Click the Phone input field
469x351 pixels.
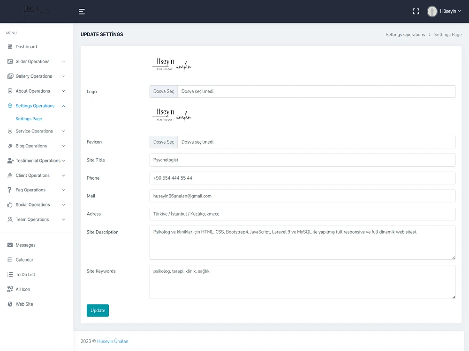point(303,178)
